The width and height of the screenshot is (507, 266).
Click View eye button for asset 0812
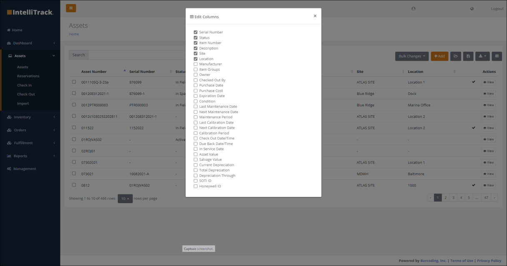point(489,185)
